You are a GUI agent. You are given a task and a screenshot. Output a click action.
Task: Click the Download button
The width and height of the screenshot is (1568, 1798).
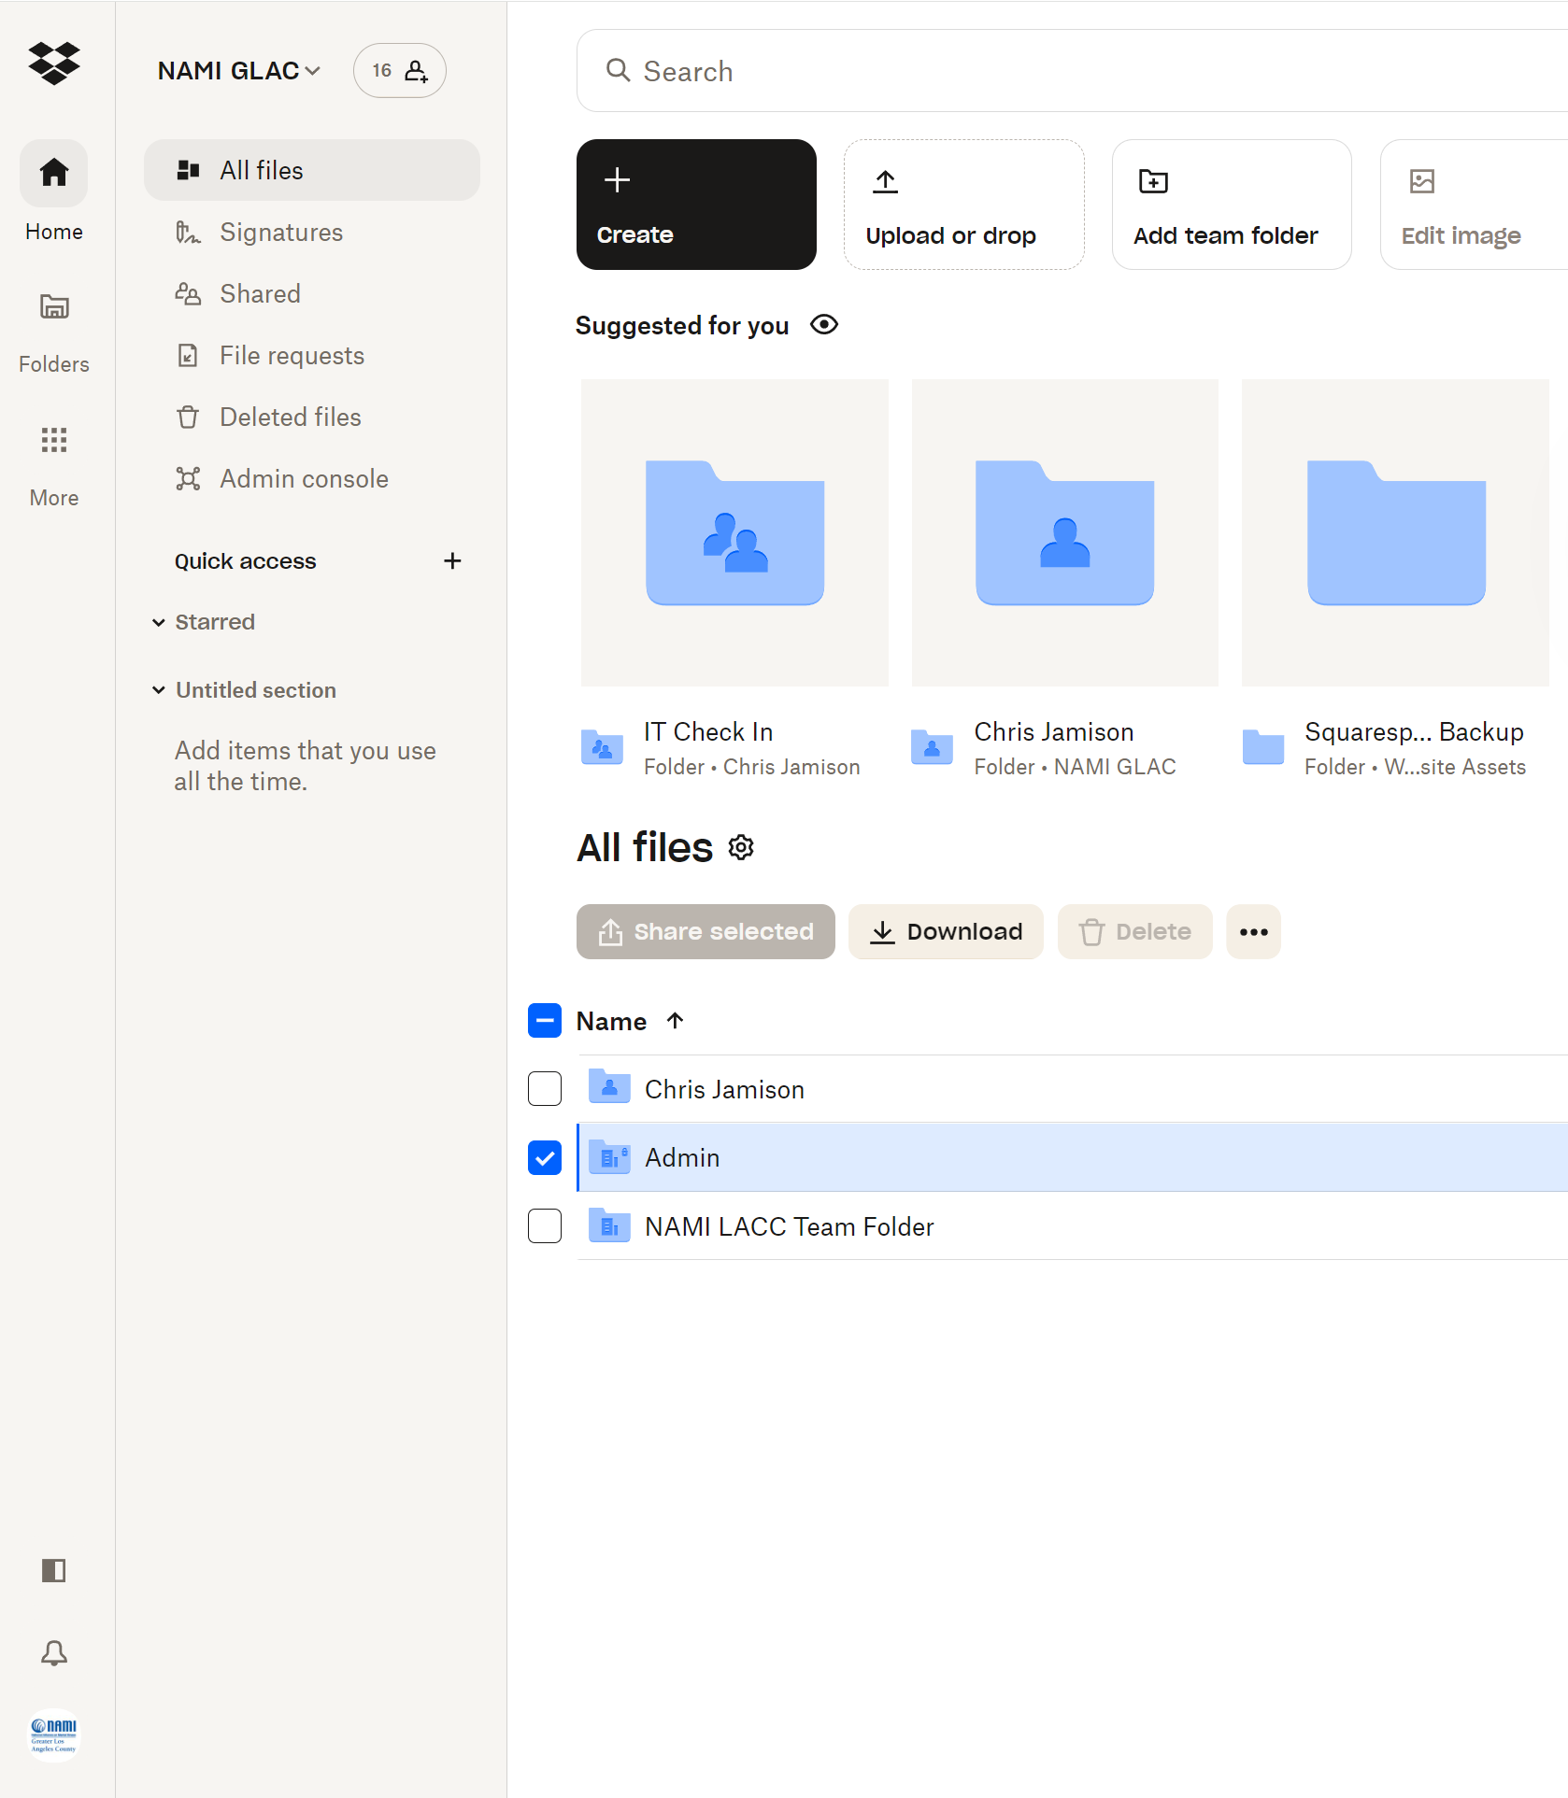946,932
